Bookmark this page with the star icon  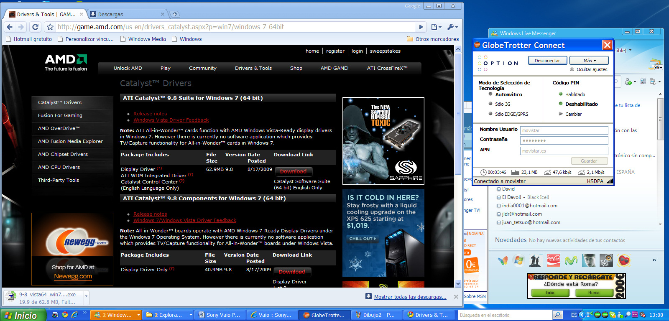50,27
